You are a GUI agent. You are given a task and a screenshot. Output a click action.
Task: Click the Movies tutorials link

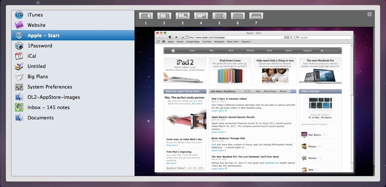pos(312,158)
